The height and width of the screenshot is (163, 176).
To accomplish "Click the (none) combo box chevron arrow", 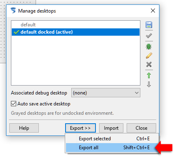I will [x=137, y=93].
